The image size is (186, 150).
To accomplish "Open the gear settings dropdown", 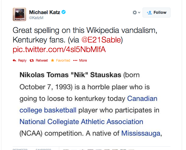I will [136, 12].
